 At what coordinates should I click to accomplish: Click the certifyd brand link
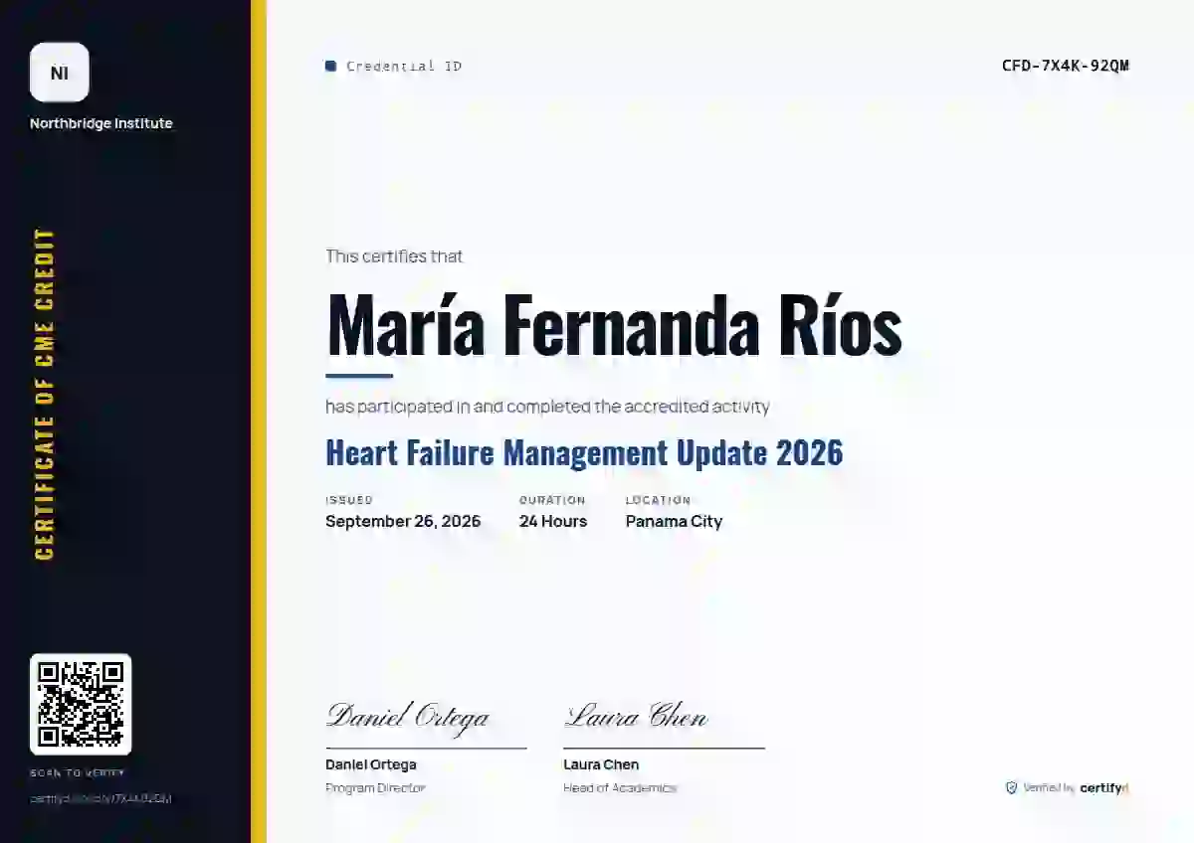(x=1104, y=788)
